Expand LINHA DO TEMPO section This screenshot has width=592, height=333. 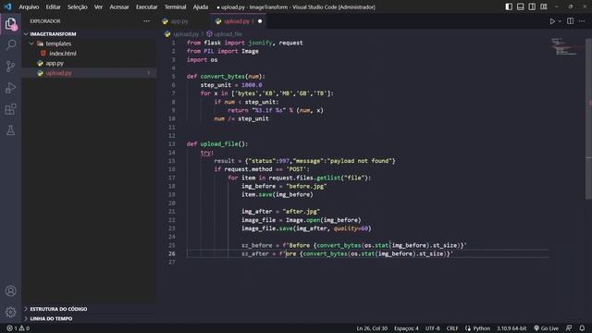click(x=51, y=318)
